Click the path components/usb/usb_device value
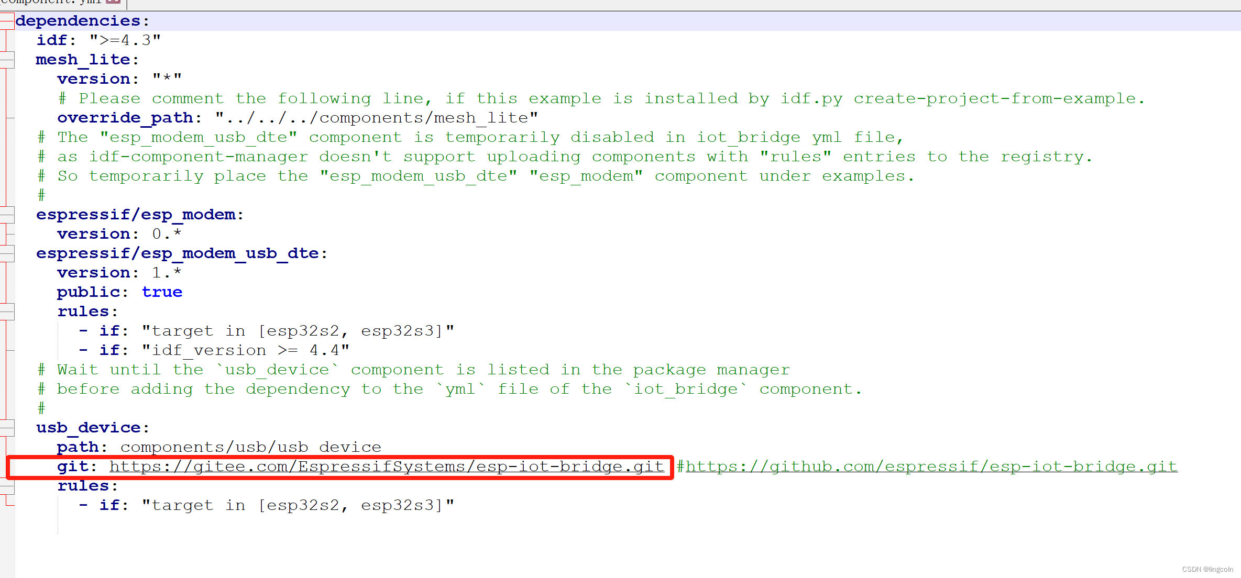 (250, 447)
